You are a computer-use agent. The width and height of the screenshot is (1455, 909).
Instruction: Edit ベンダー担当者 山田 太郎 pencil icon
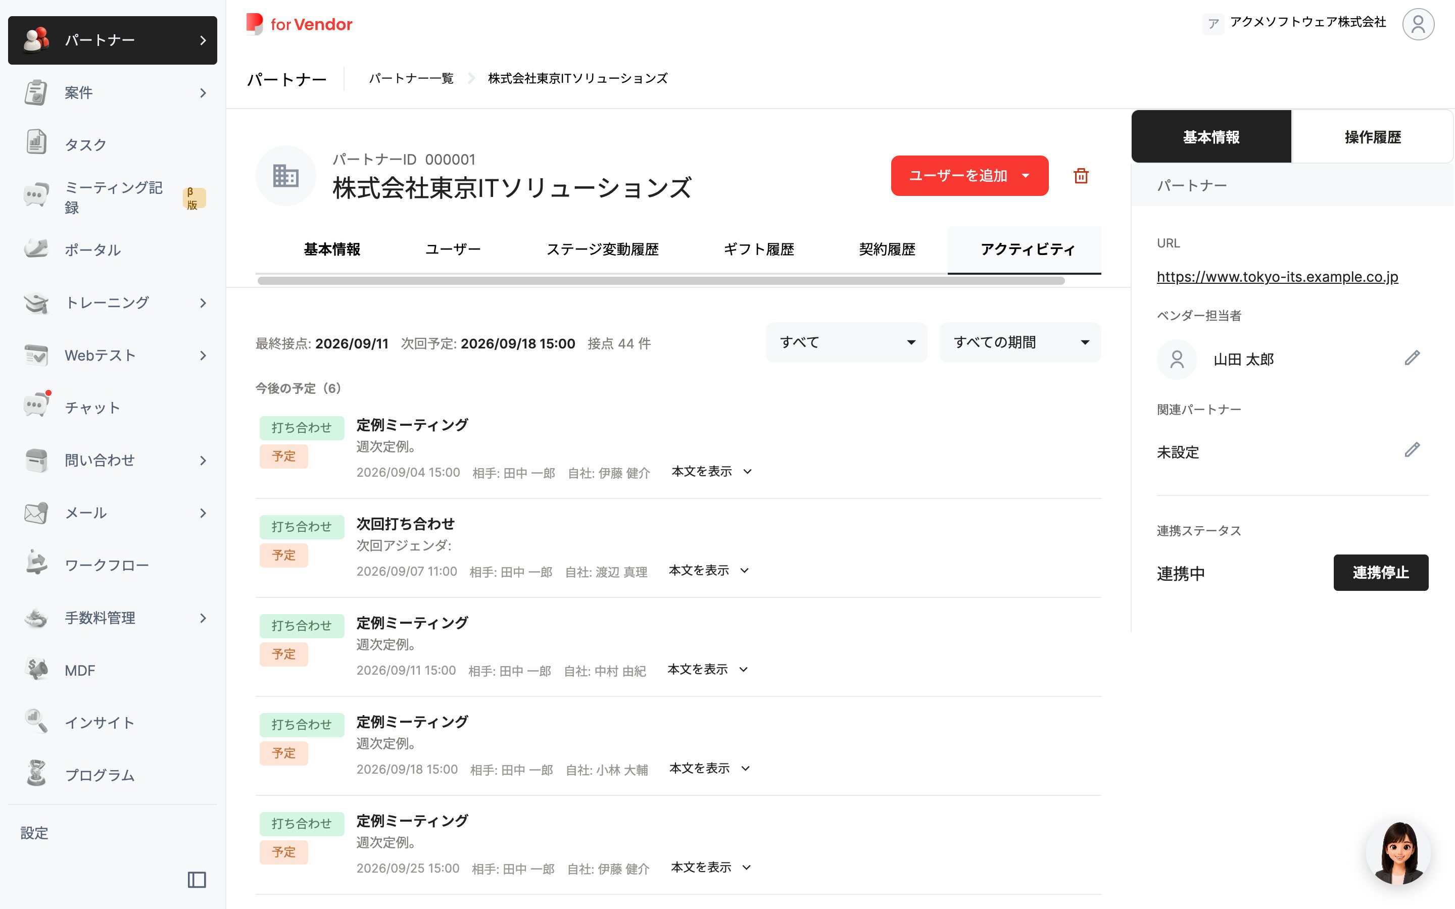pyautogui.click(x=1412, y=359)
